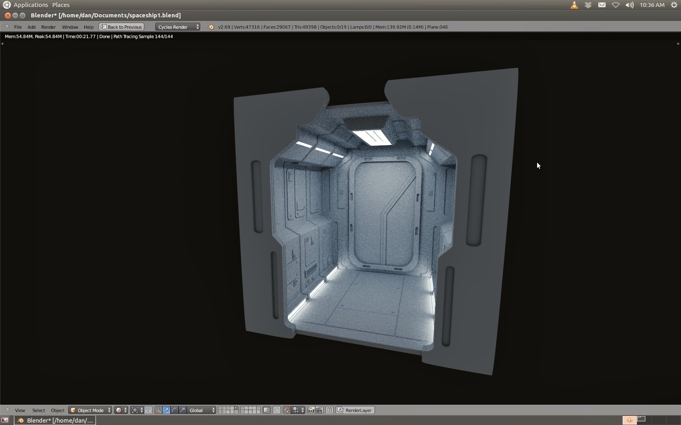Image resolution: width=681 pixels, height=425 pixels.
Task: Select an upper scene layer button in the header
Action: [x=221, y=408]
